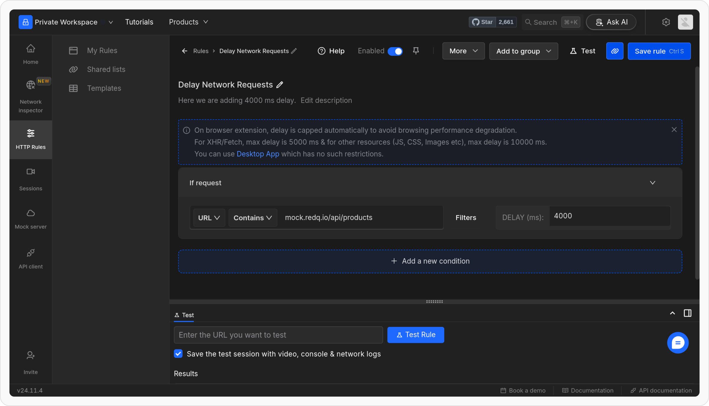The height and width of the screenshot is (406, 709).
Task: Collapse the If request section chevron
Action: click(x=653, y=183)
